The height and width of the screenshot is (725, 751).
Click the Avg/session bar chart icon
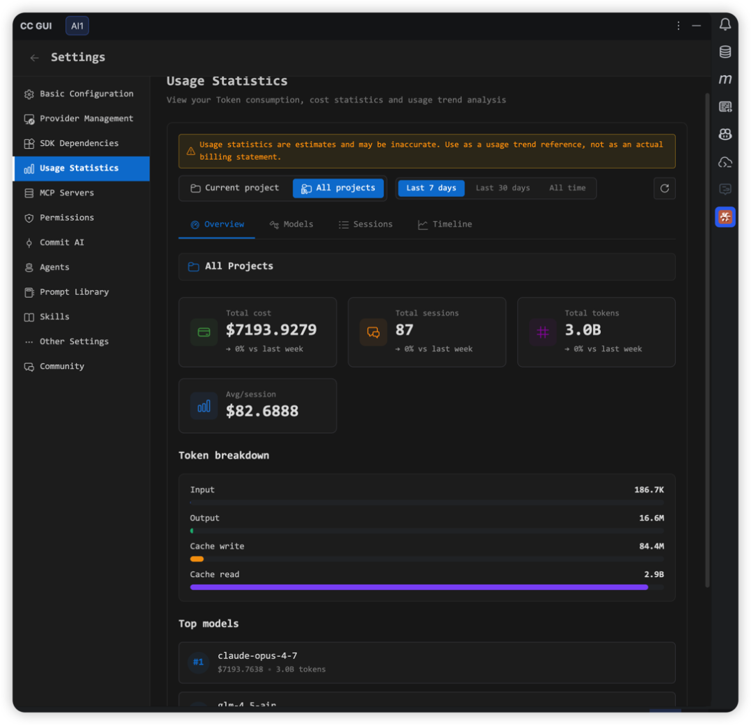[204, 407]
